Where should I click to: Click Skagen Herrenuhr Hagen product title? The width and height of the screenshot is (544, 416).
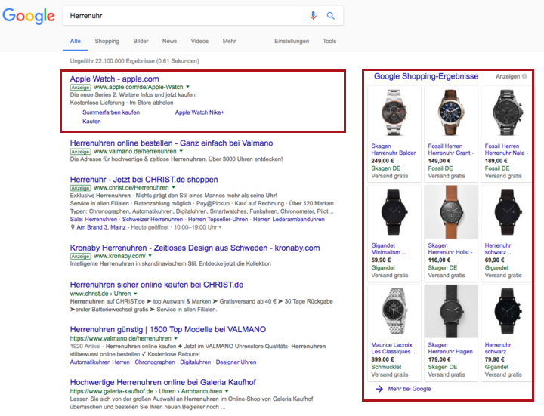[450, 348]
